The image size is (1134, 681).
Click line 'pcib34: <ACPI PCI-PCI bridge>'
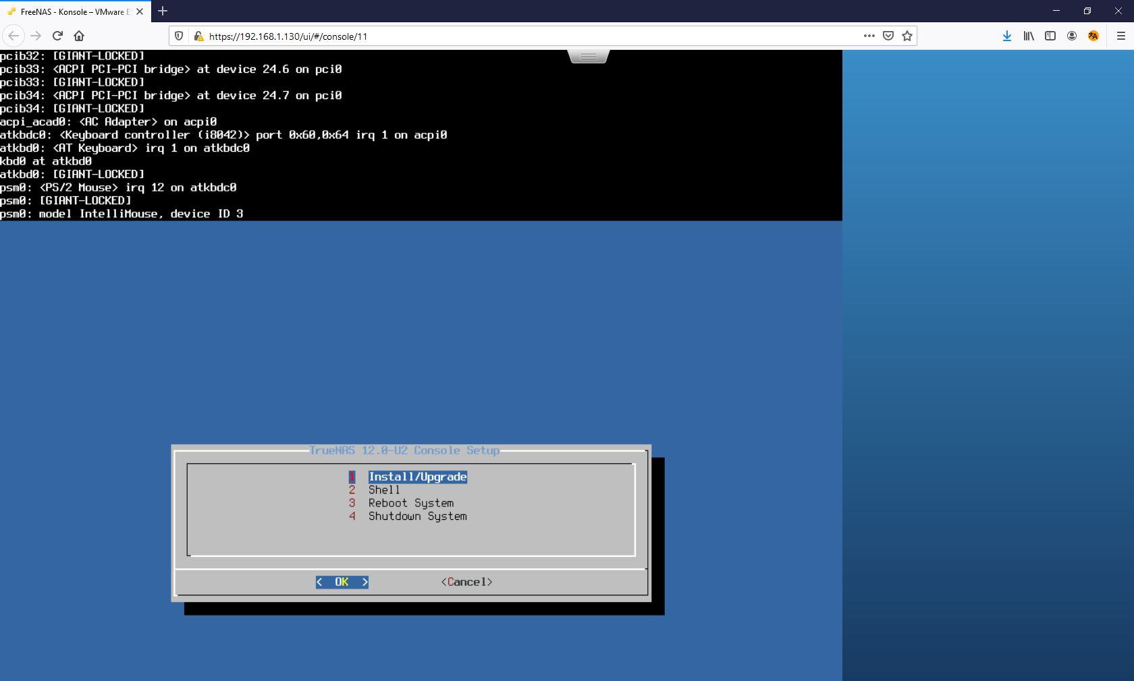coord(171,95)
